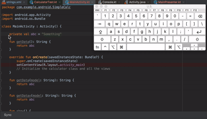Click the Kotlin icon on MainPresenter.kt tab
This screenshot has height=119, width=207.
pos(156,2)
